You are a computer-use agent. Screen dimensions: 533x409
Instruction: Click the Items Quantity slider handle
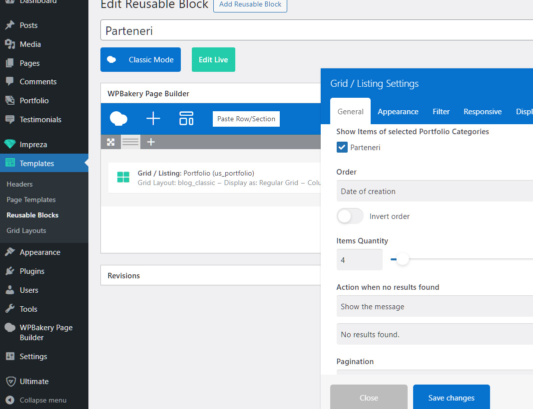[x=403, y=259]
